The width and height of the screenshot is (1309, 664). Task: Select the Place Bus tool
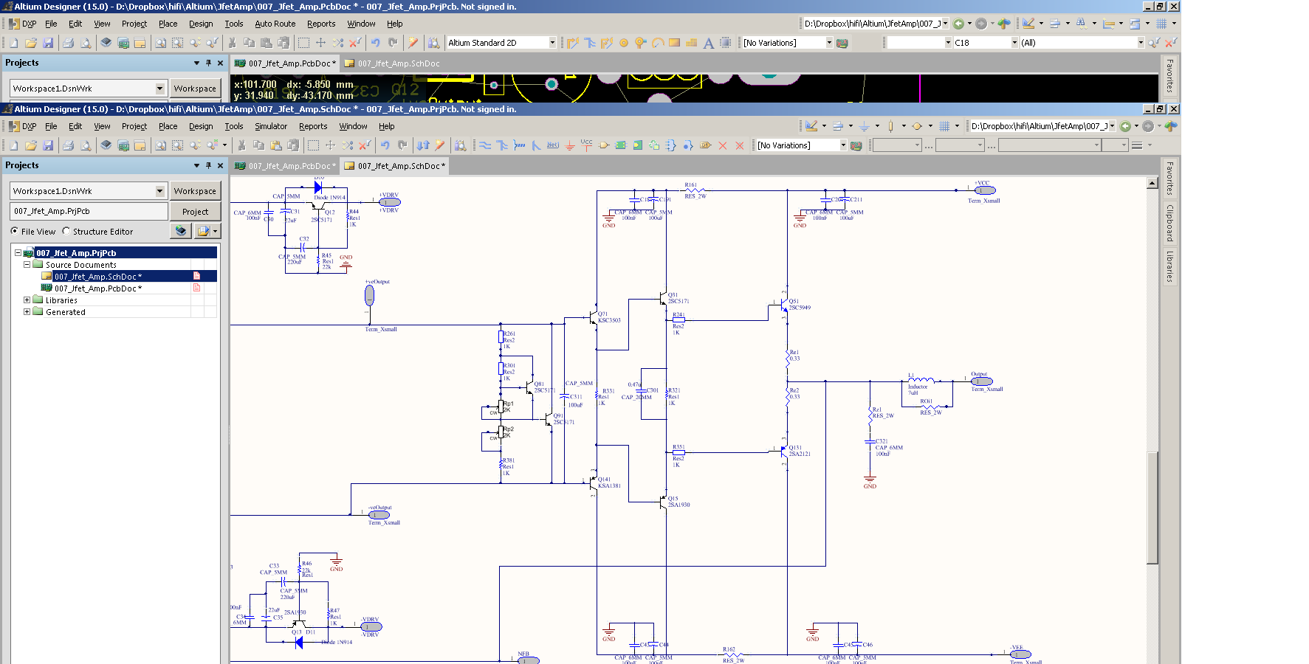tap(502, 145)
